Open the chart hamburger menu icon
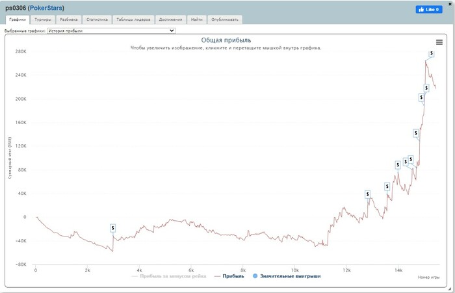455x293 pixels. [x=439, y=42]
